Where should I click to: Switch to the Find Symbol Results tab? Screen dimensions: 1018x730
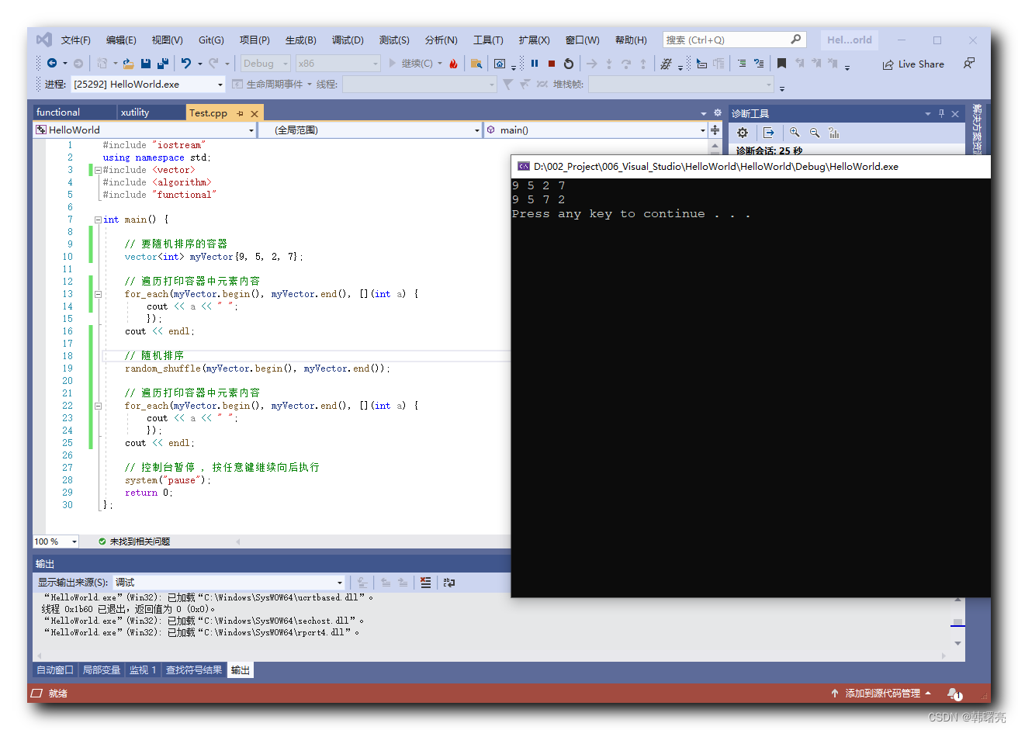point(194,670)
